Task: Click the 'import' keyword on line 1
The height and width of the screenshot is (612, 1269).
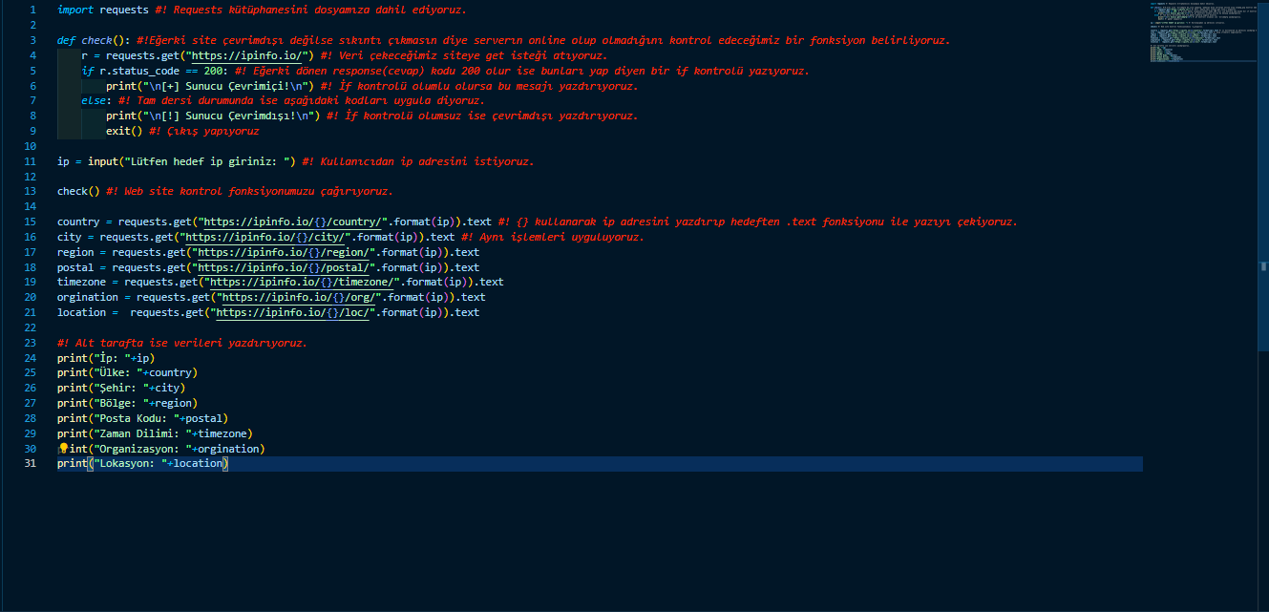Action: (75, 10)
